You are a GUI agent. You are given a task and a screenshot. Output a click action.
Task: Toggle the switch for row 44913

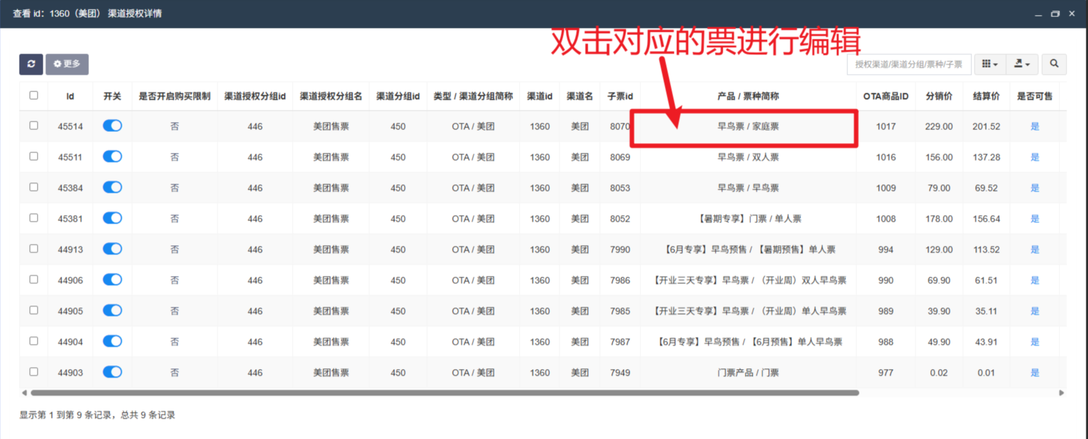[x=112, y=249]
